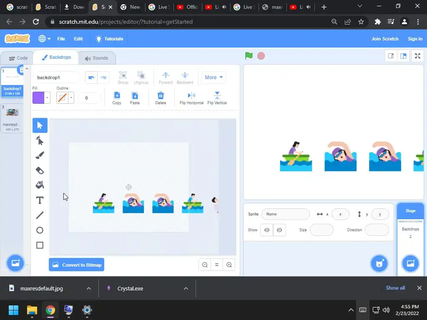Select the Backdrops tab
Image resolution: width=427 pixels, height=320 pixels.
tap(56, 57)
